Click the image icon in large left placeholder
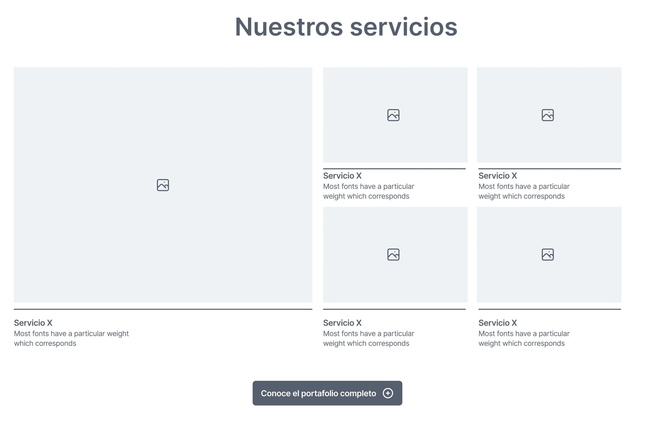The image size is (656, 432). 163,185
